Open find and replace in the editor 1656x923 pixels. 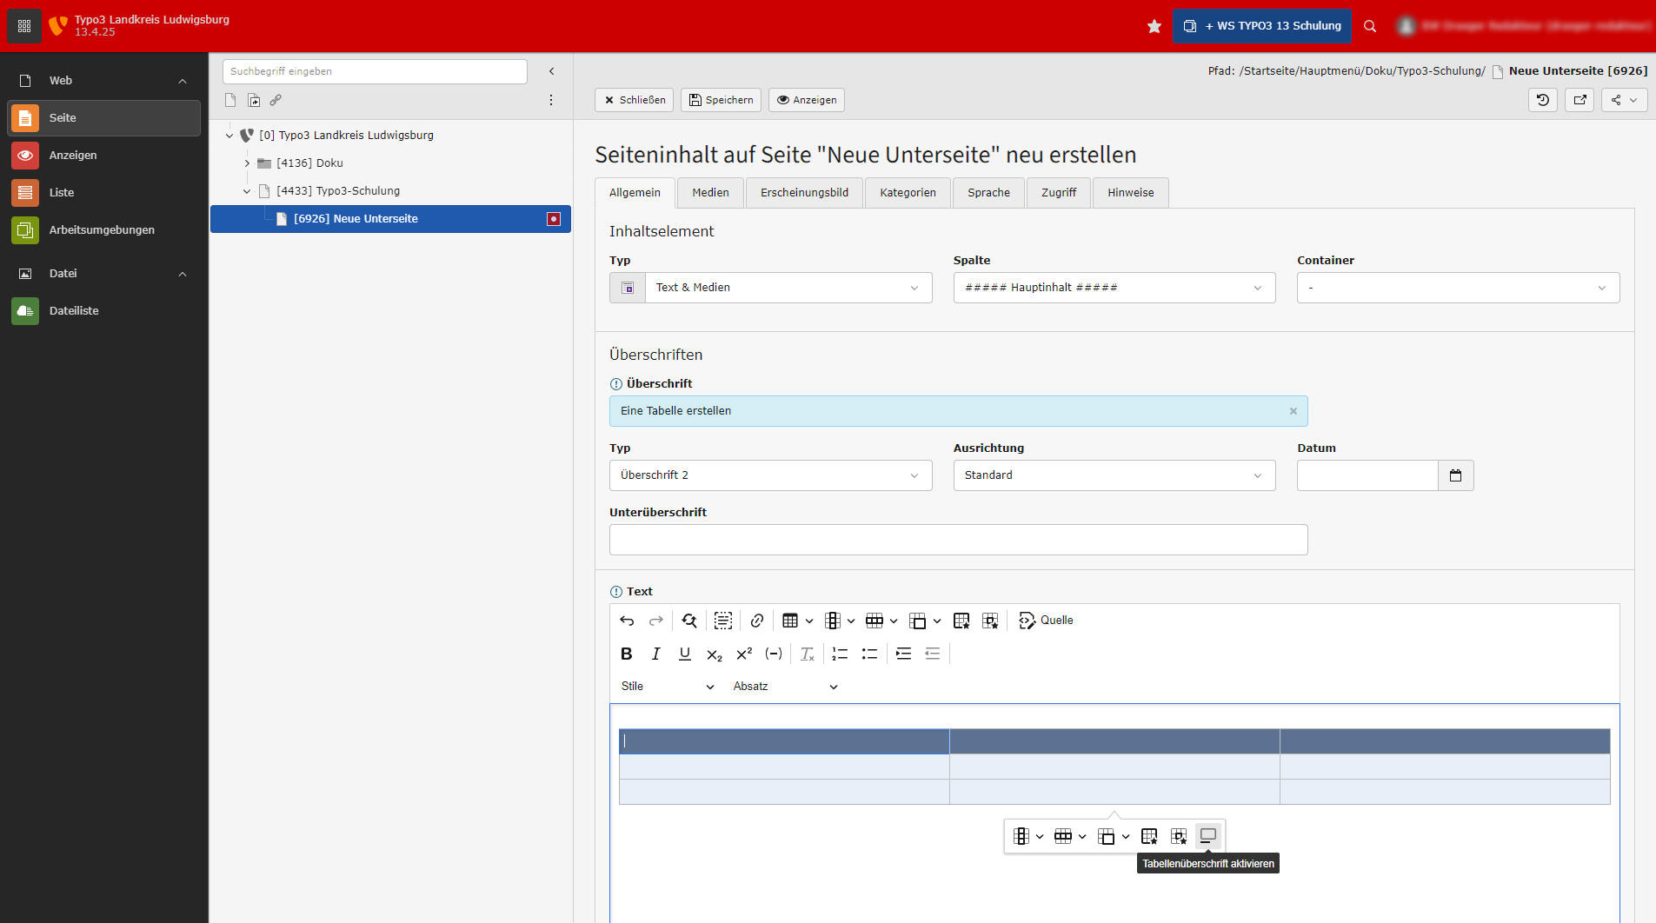[x=689, y=621]
